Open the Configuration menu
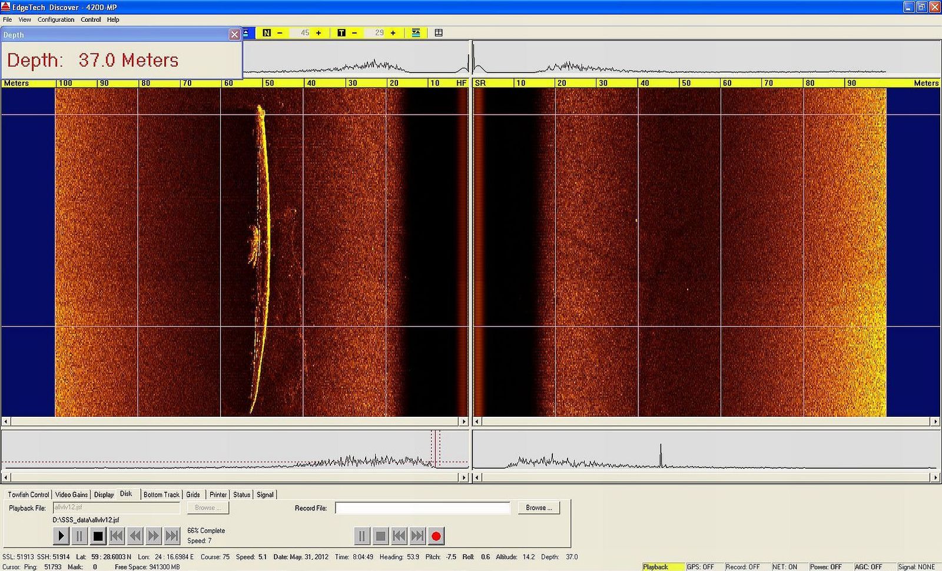942x571 pixels. coord(56,19)
